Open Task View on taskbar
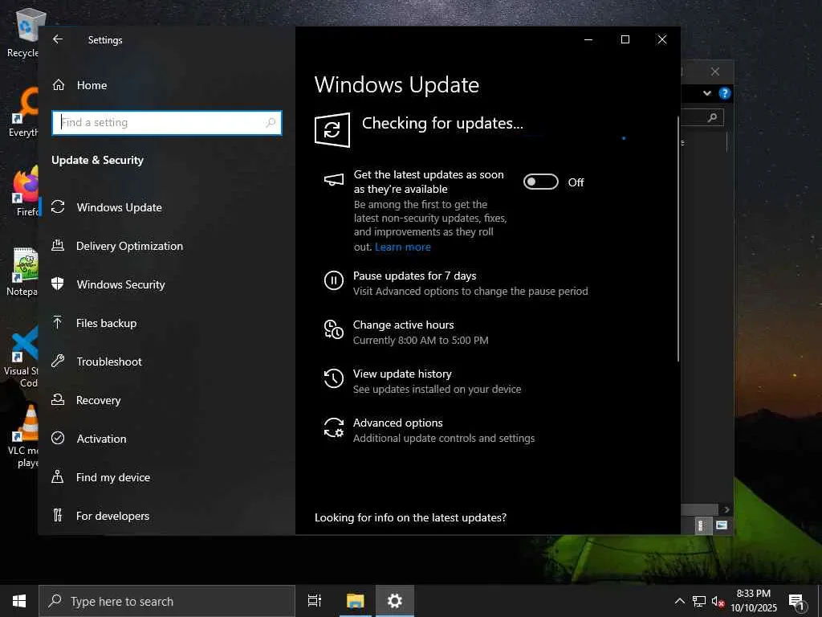 315,601
